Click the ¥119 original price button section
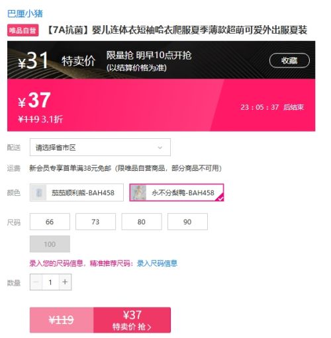 pos(62,320)
